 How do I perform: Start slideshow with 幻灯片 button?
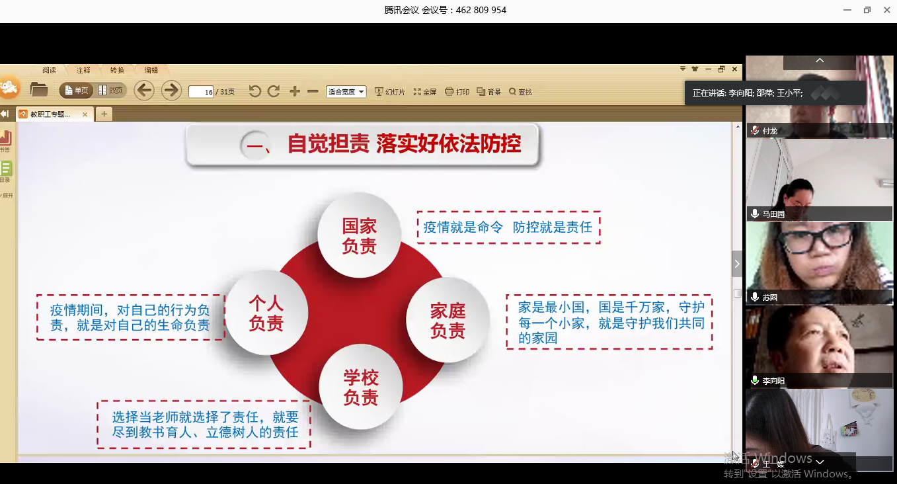[389, 92]
